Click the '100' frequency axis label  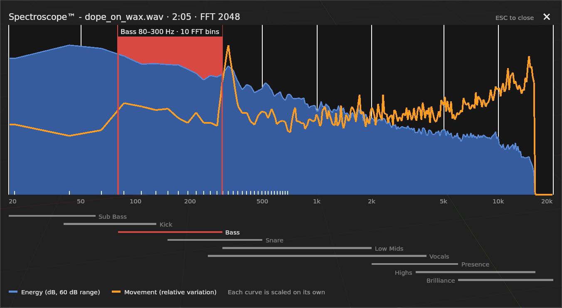pos(136,202)
